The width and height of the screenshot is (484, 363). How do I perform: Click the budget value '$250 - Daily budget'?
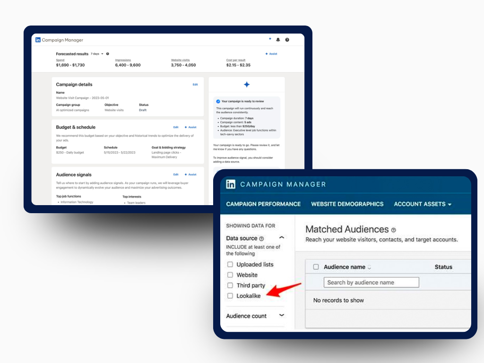point(70,153)
